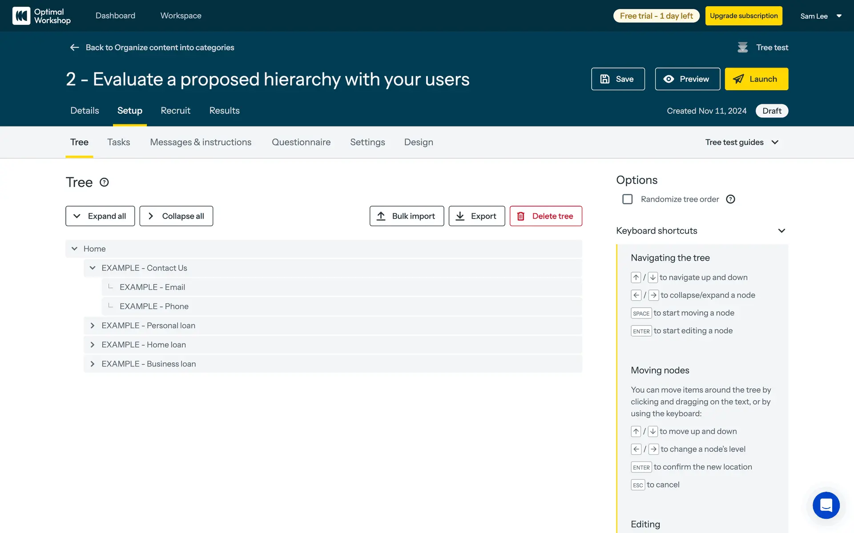Click the Tree help question mark icon
The height and width of the screenshot is (533, 854).
[x=104, y=182]
